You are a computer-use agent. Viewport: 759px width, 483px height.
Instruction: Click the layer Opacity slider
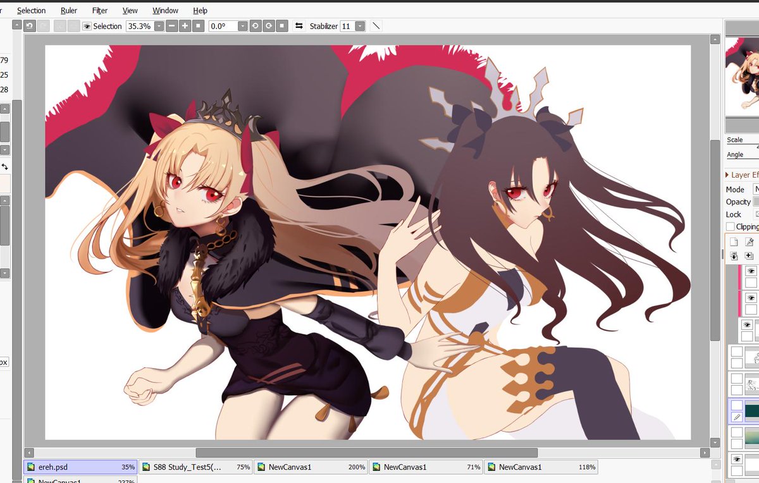coord(756,202)
